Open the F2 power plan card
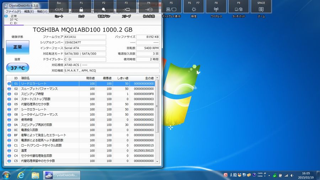 click(104, 6)
